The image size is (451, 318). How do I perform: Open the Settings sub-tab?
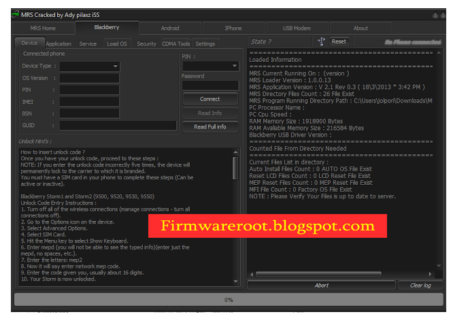click(x=205, y=43)
